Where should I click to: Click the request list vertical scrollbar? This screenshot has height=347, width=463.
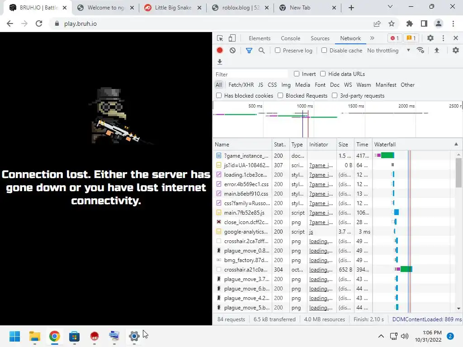tap(458, 173)
